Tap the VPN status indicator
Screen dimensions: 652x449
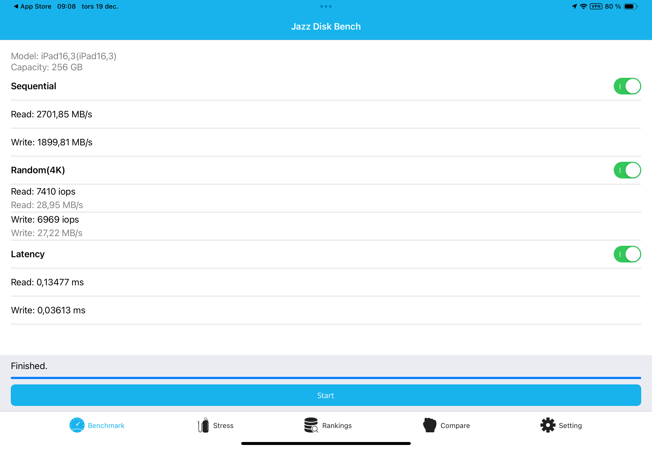(596, 6)
